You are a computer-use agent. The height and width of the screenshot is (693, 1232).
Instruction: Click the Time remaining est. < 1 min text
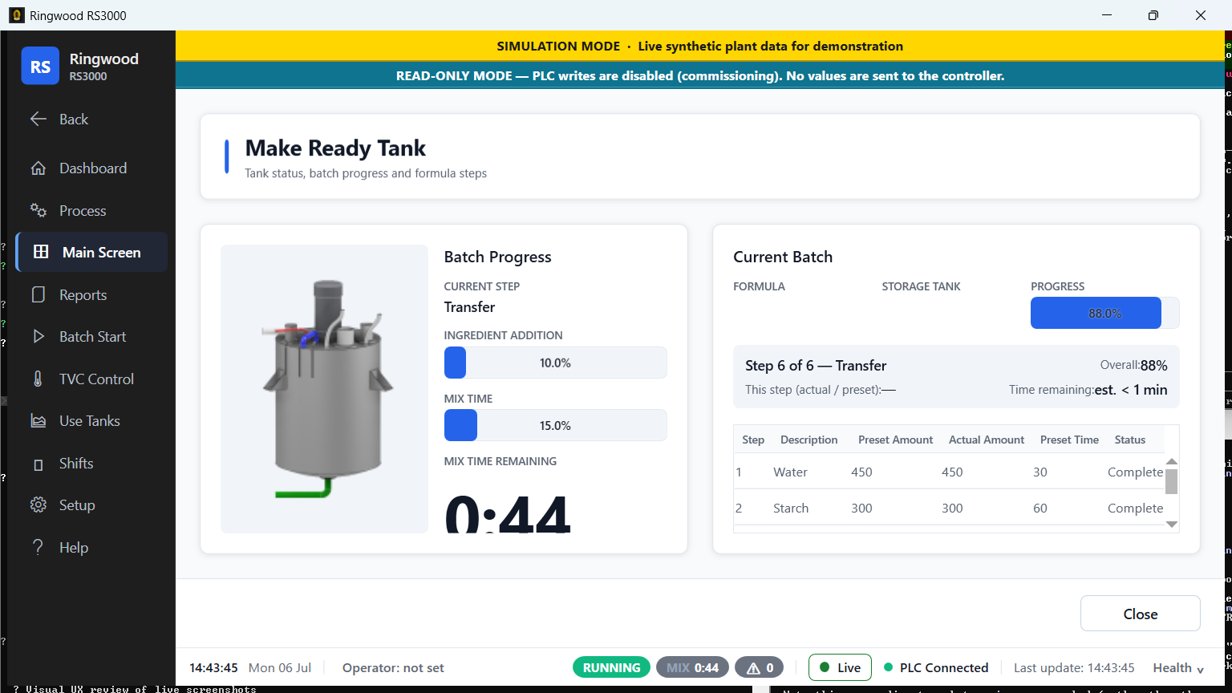[1088, 390]
